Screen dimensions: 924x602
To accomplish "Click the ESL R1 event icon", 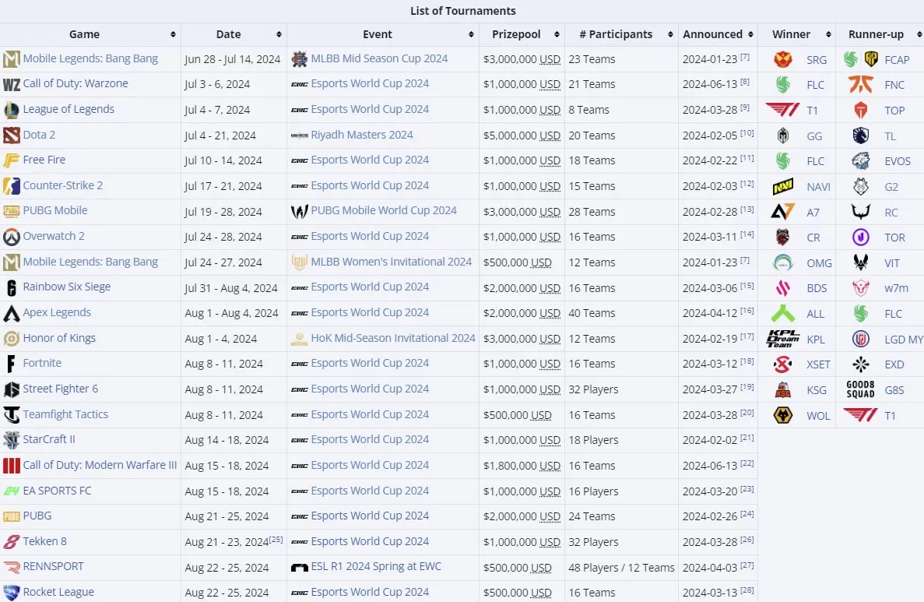I will (x=300, y=567).
